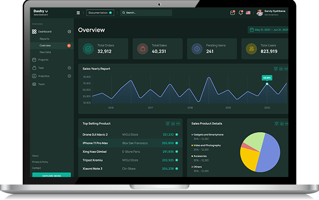This screenshot has height=200, width=319.
Task: Download the Top Selling Product list
Action: [173, 123]
